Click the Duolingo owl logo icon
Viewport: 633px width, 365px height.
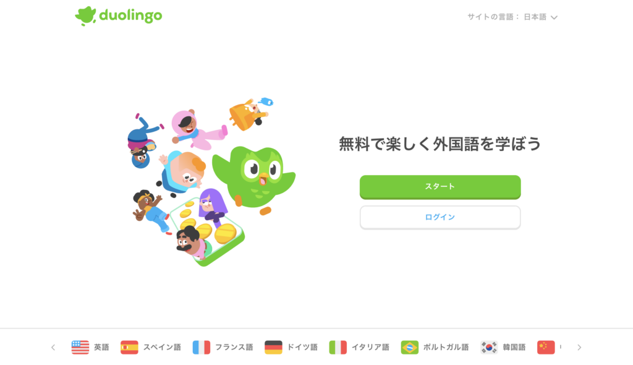click(x=85, y=16)
